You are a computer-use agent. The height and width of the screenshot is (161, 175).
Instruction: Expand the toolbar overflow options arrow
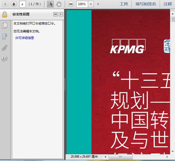point(98,4)
